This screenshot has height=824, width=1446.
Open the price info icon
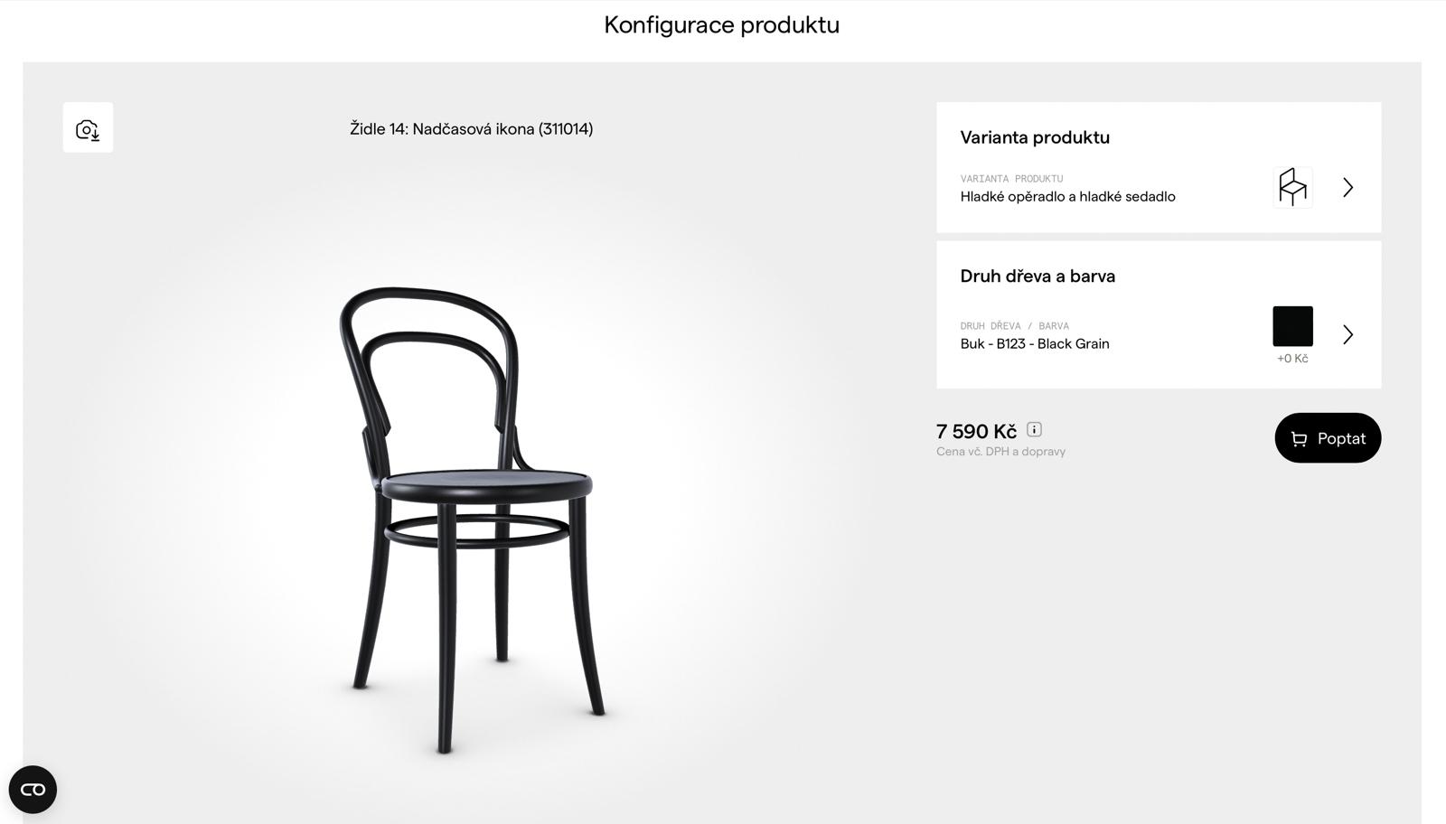point(1034,430)
